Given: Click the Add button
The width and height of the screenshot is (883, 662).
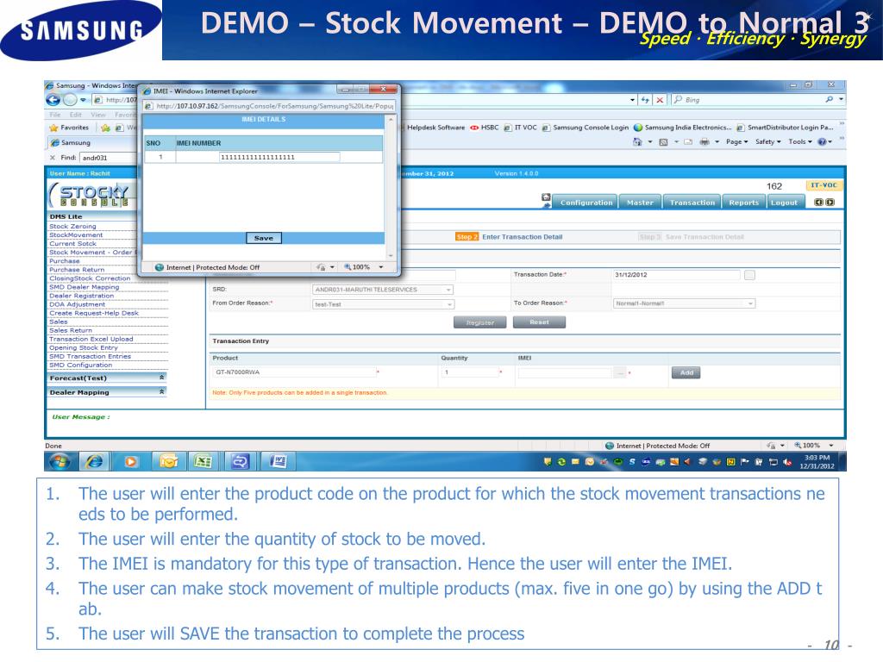Looking at the screenshot, I should 686,372.
